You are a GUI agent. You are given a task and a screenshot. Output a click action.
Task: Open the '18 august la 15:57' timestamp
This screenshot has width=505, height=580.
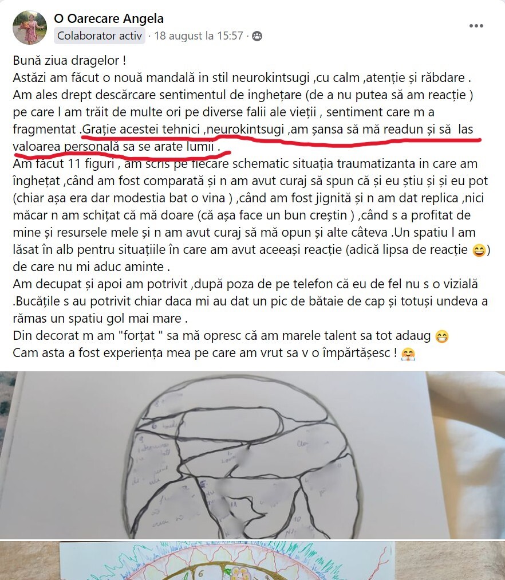(x=198, y=36)
